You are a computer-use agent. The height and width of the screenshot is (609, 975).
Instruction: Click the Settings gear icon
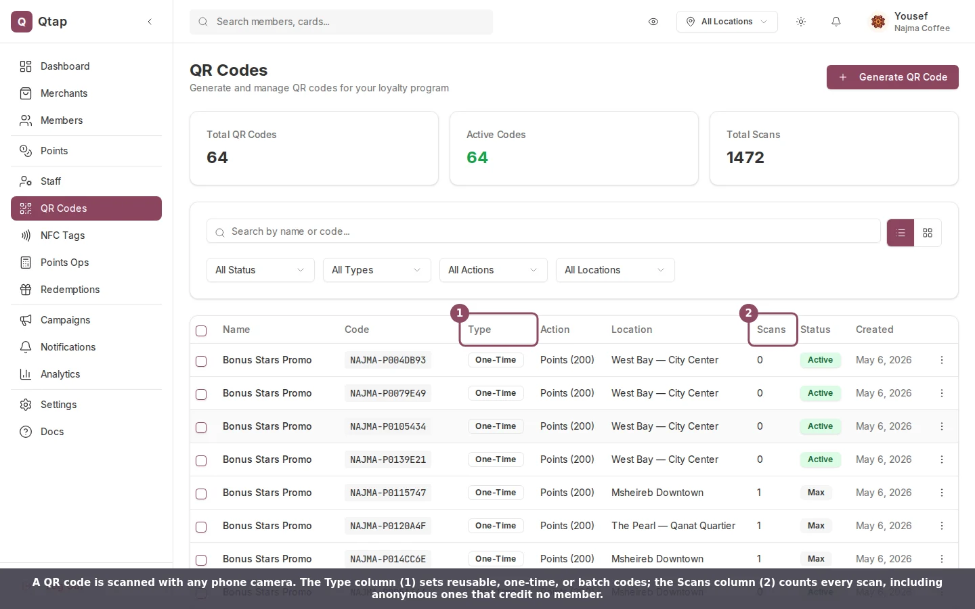(26, 405)
